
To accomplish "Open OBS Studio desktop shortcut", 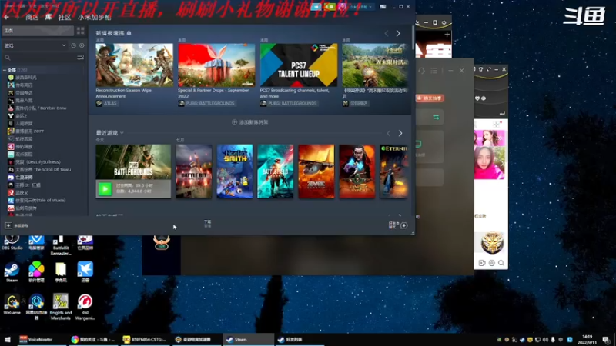I will tap(12, 242).
